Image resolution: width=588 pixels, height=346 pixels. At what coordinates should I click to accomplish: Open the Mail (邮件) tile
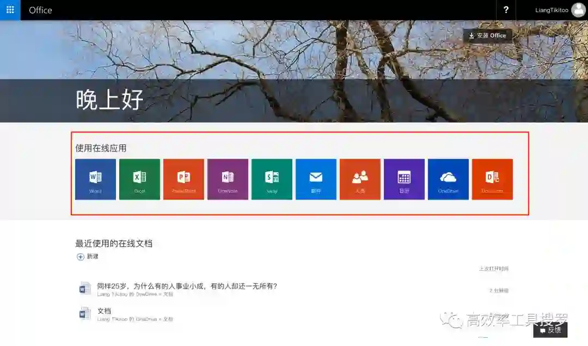point(316,179)
